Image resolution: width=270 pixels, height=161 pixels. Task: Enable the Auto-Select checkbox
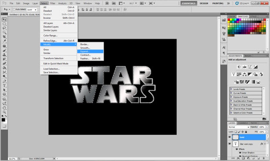click(x=14, y=9)
